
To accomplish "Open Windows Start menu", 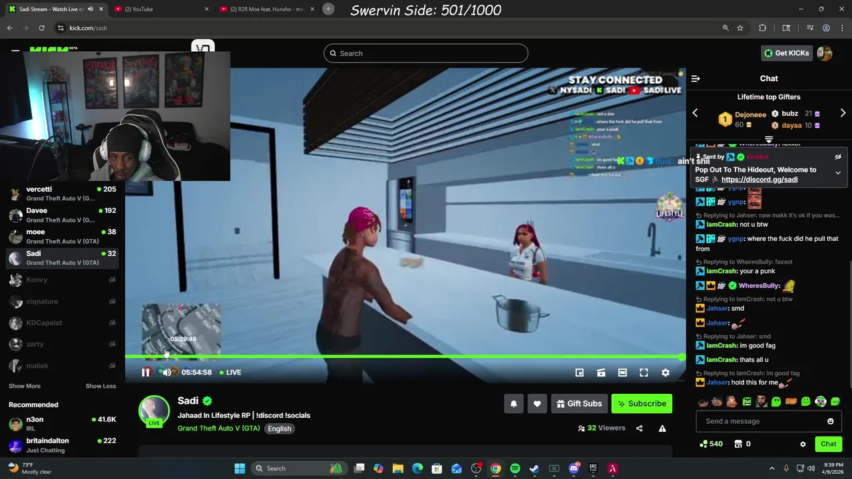I will click(240, 468).
